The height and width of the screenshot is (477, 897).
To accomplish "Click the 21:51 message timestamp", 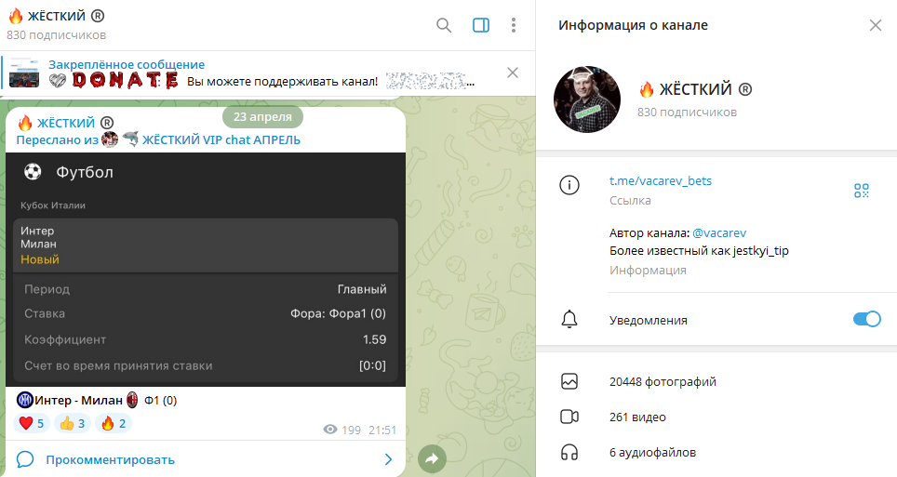I will click(382, 431).
